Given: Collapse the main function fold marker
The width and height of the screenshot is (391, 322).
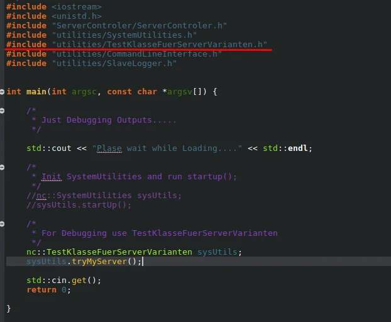Looking at the screenshot, I should (2, 92).
